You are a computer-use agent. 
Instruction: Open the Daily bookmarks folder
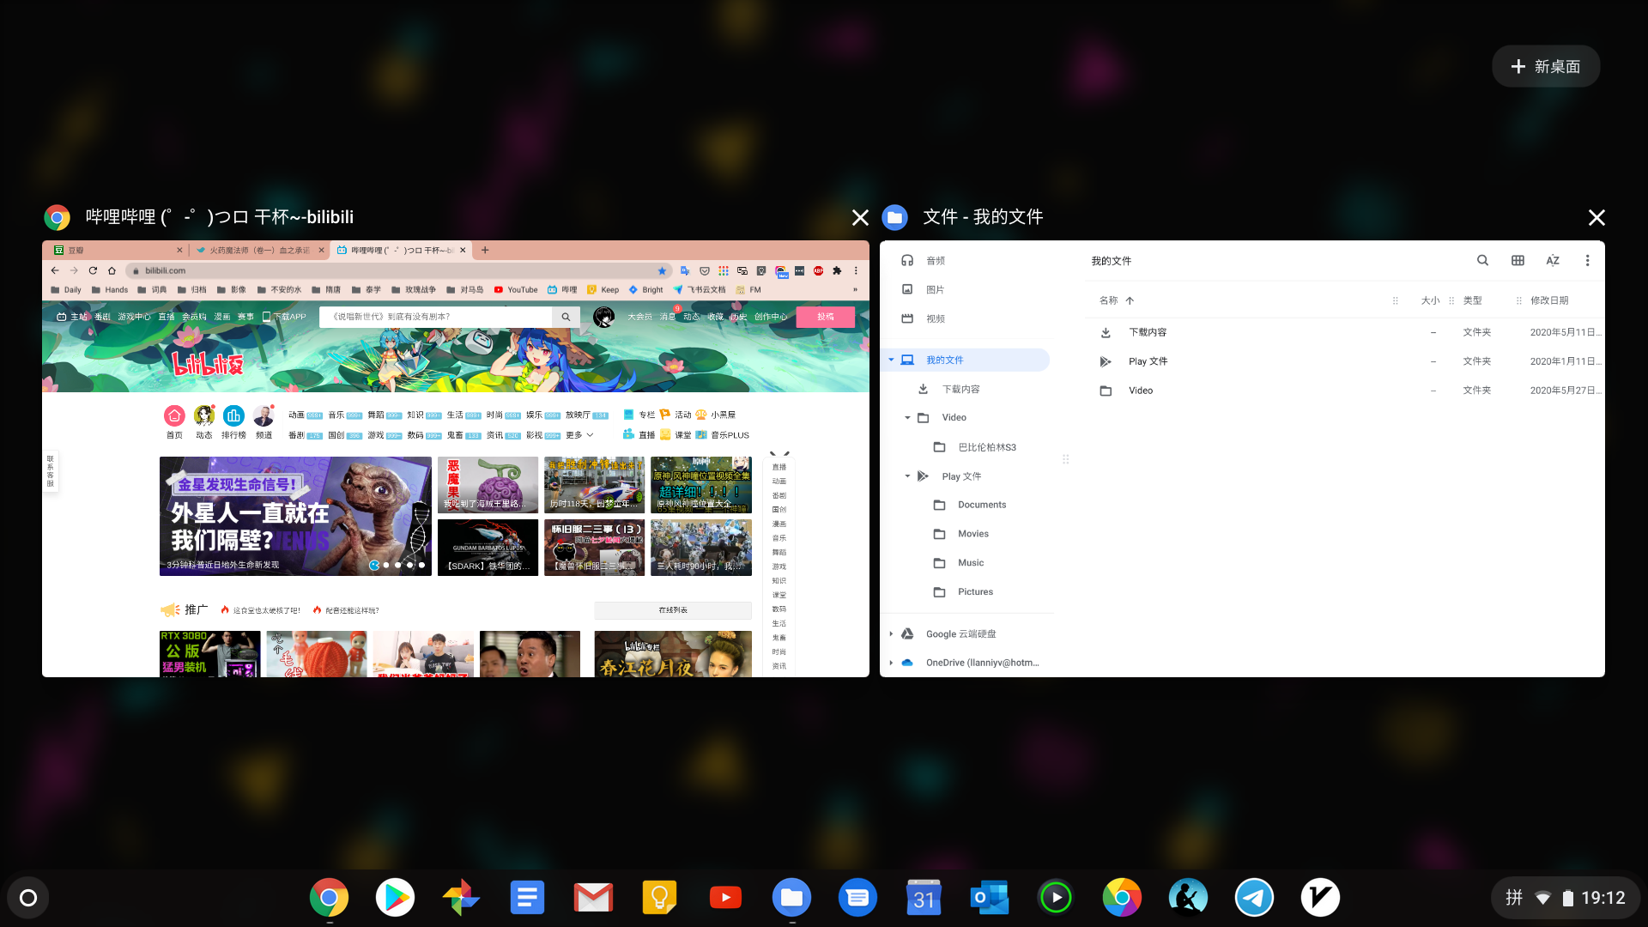pos(66,290)
